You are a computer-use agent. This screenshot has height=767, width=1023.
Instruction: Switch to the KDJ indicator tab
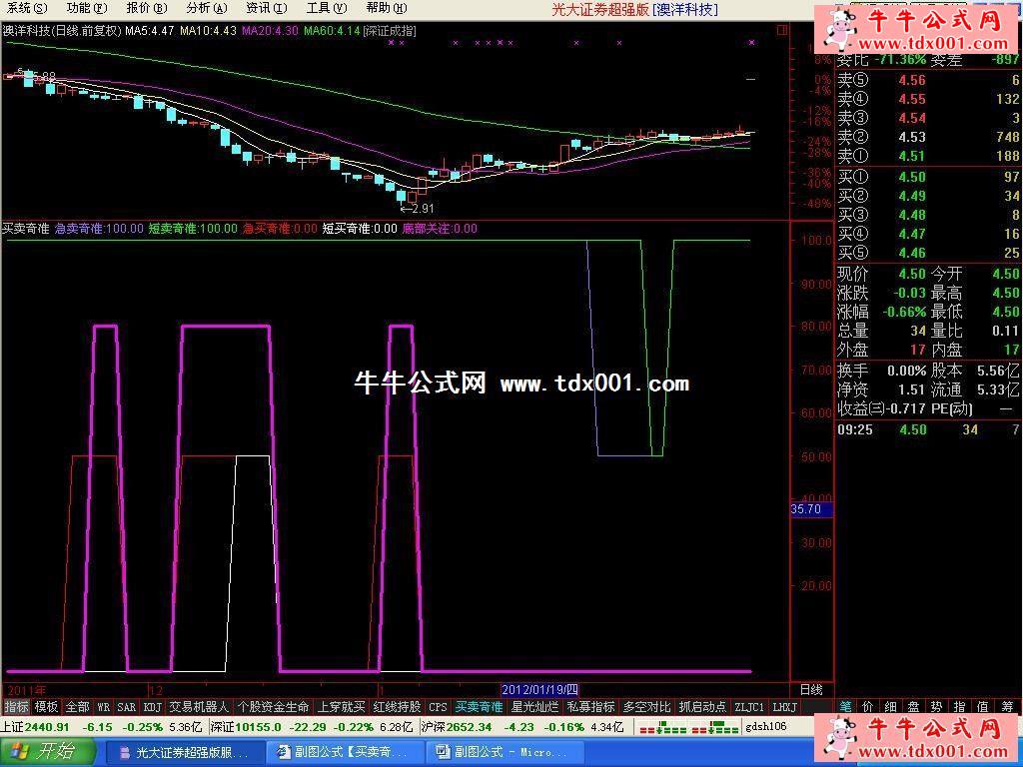(152, 707)
